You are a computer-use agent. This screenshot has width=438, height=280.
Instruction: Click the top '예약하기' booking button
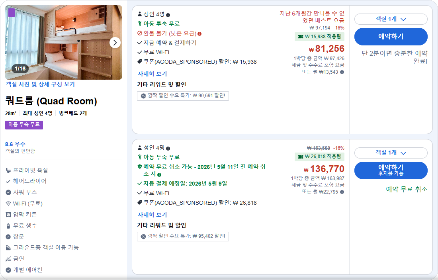(x=391, y=36)
